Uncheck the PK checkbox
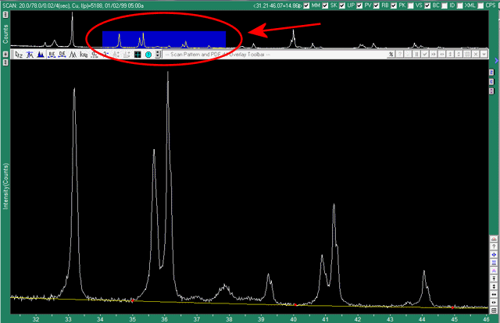This screenshot has width=500, height=323. point(392,6)
